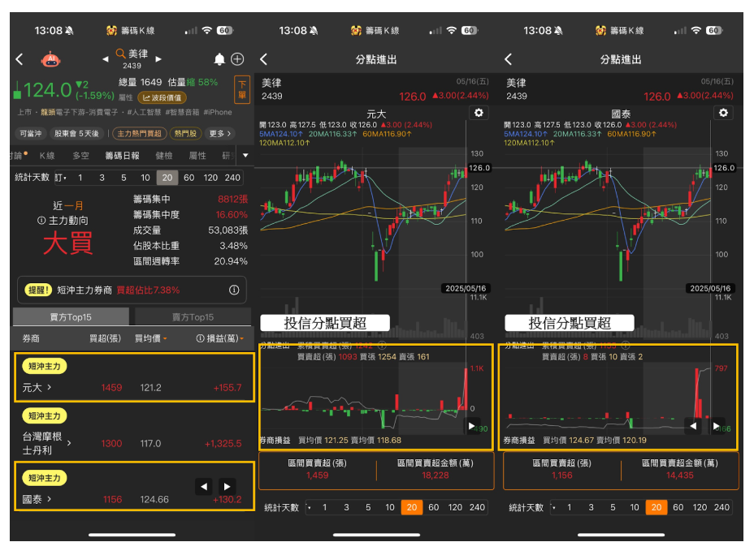Open 元大 broker details

[37, 387]
